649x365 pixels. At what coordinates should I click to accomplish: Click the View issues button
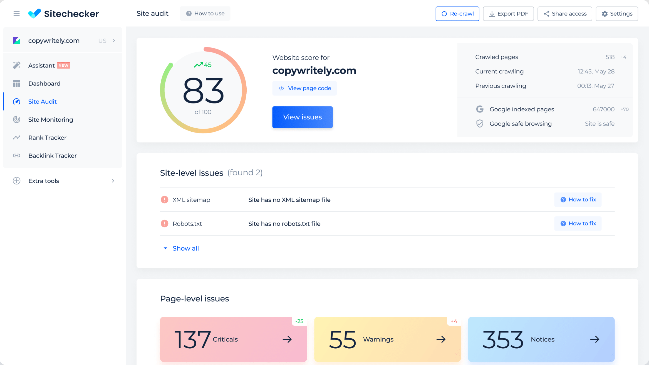[x=303, y=117]
